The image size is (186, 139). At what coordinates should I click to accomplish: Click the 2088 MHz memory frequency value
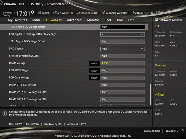(160, 75)
